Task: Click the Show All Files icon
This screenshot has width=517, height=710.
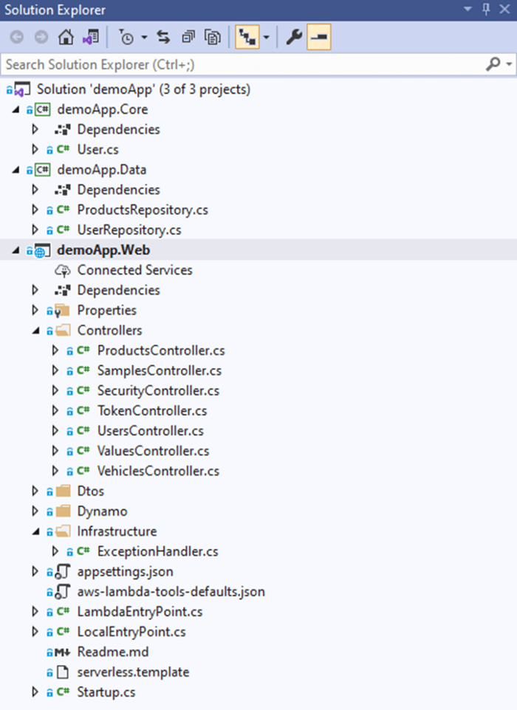Action: coord(213,37)
